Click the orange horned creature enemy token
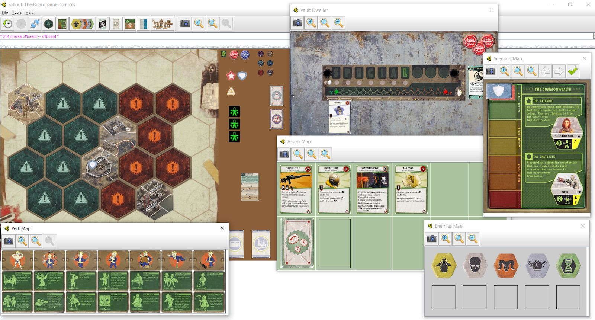This screenshot has width=595, height=320. pos(506,265)
